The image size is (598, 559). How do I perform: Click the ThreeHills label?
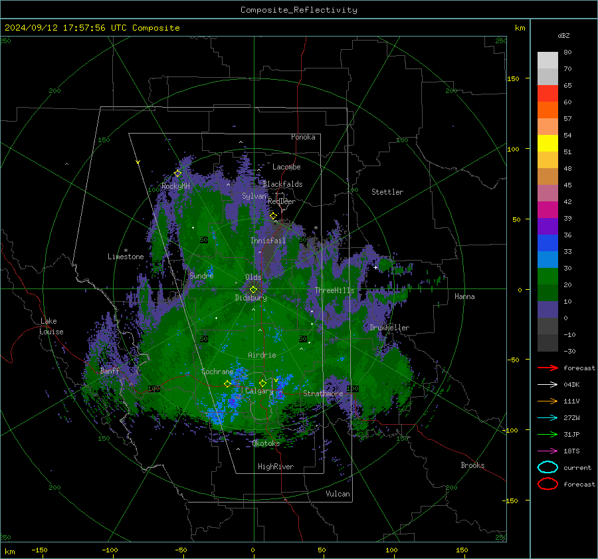pos(334,290)
